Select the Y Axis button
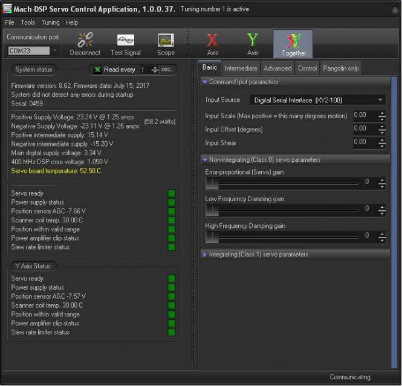This screenshot has height=386, width=402. tap(253, 44)
